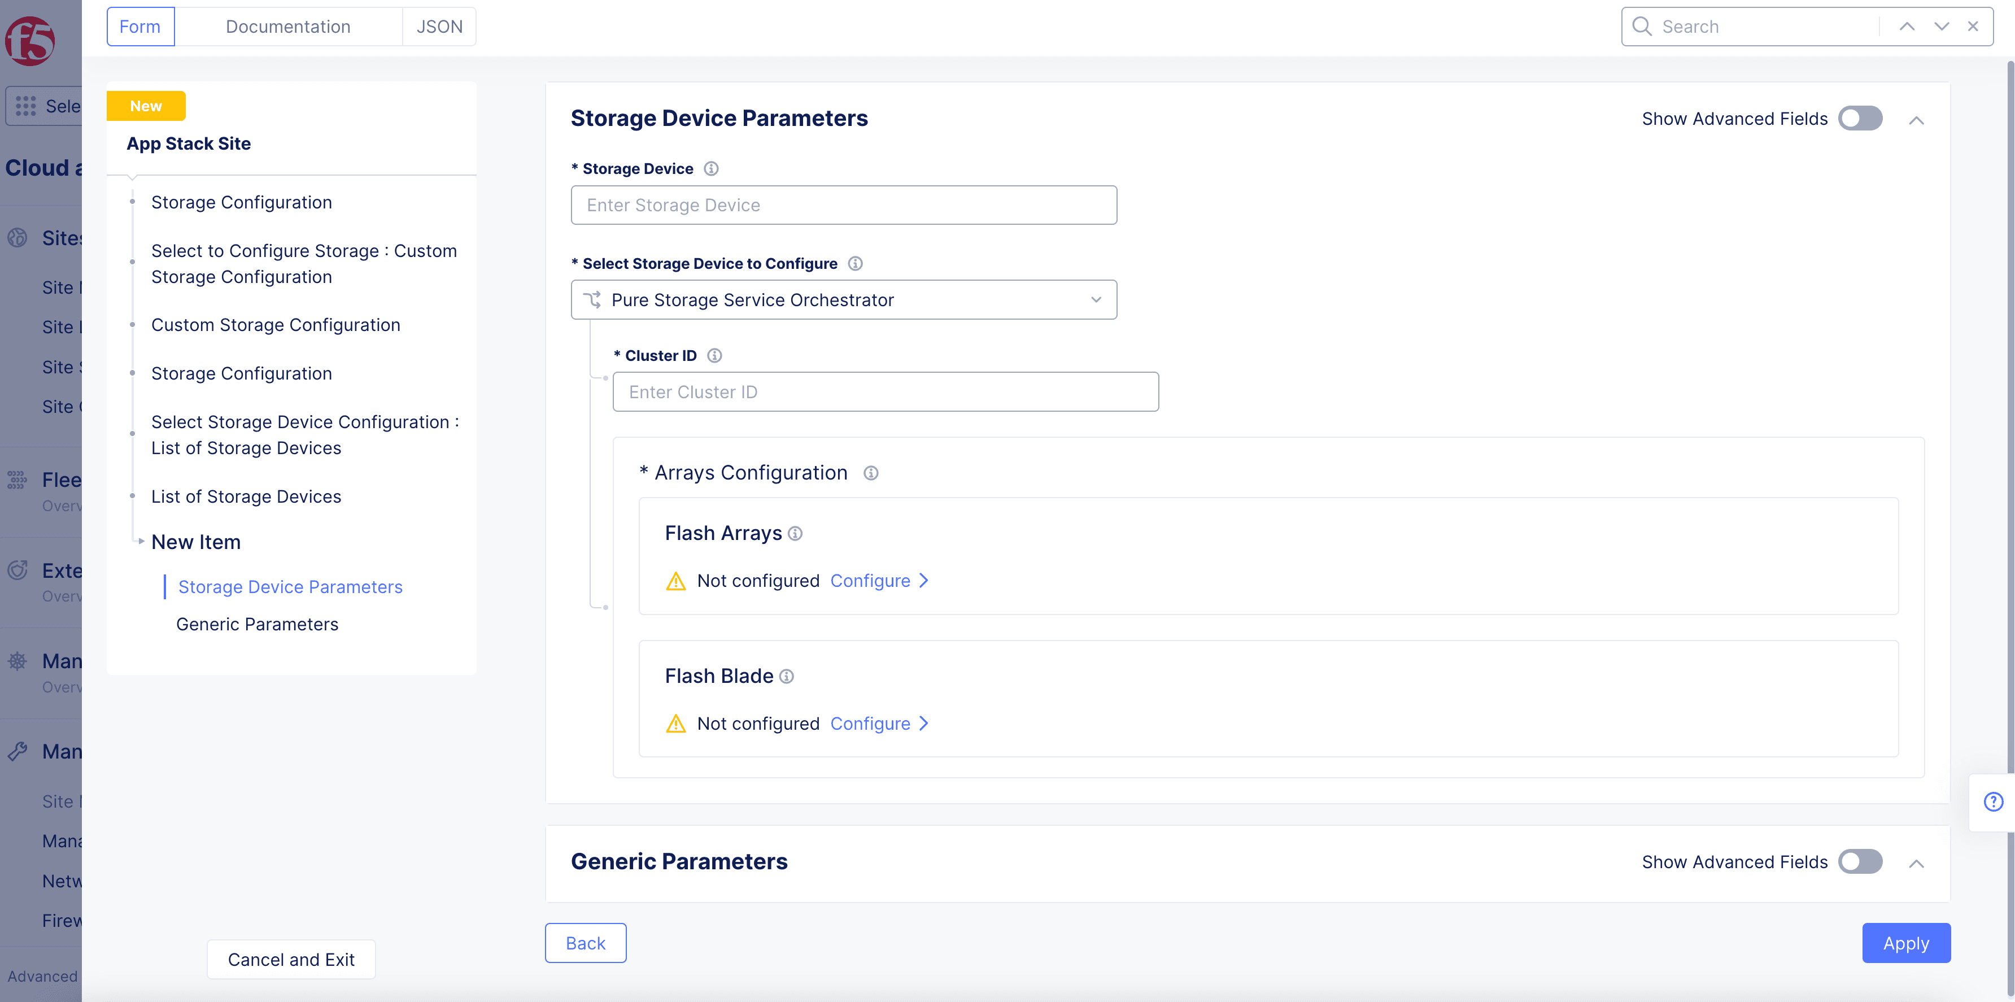Click the F5 logo icon
The width and height of the screenshot is (2015, 1002).
click(30, 41)
